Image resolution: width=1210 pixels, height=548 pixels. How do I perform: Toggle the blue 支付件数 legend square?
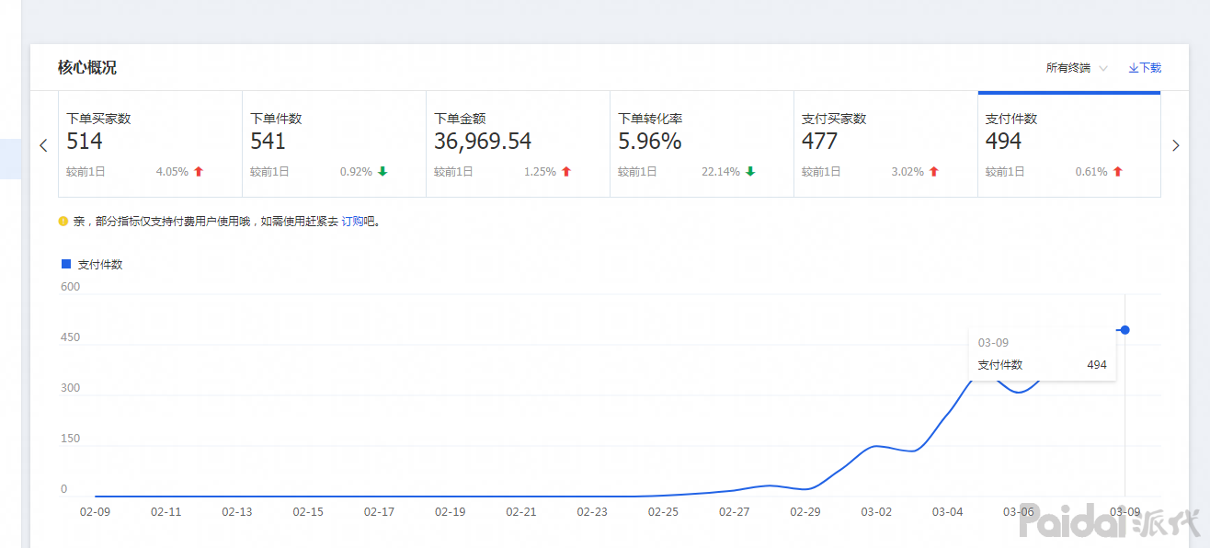click(x=66, y=264)
